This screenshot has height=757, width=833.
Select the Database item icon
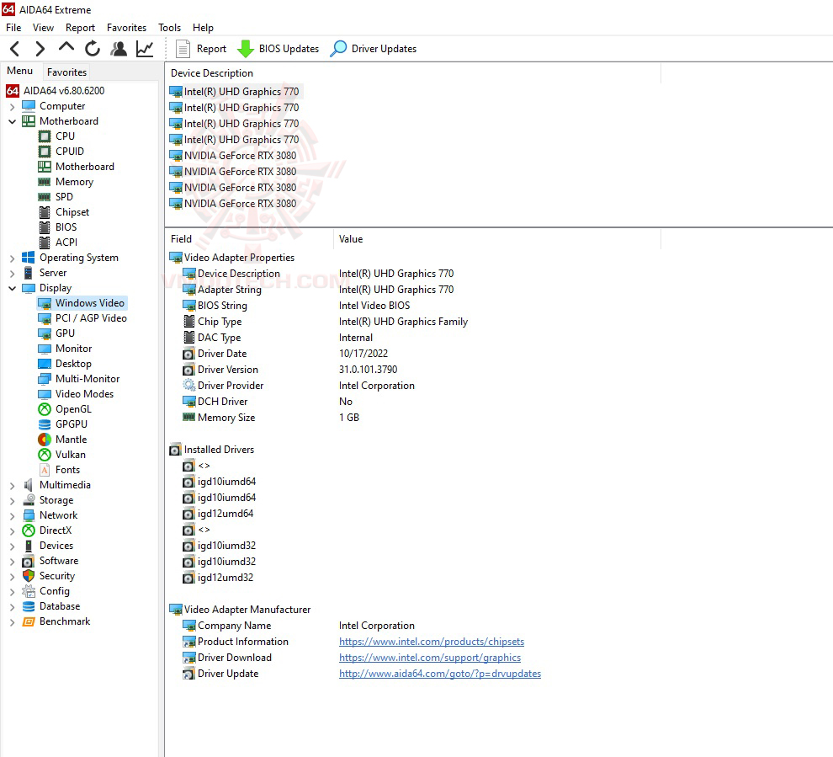click(x=29, y=606)
